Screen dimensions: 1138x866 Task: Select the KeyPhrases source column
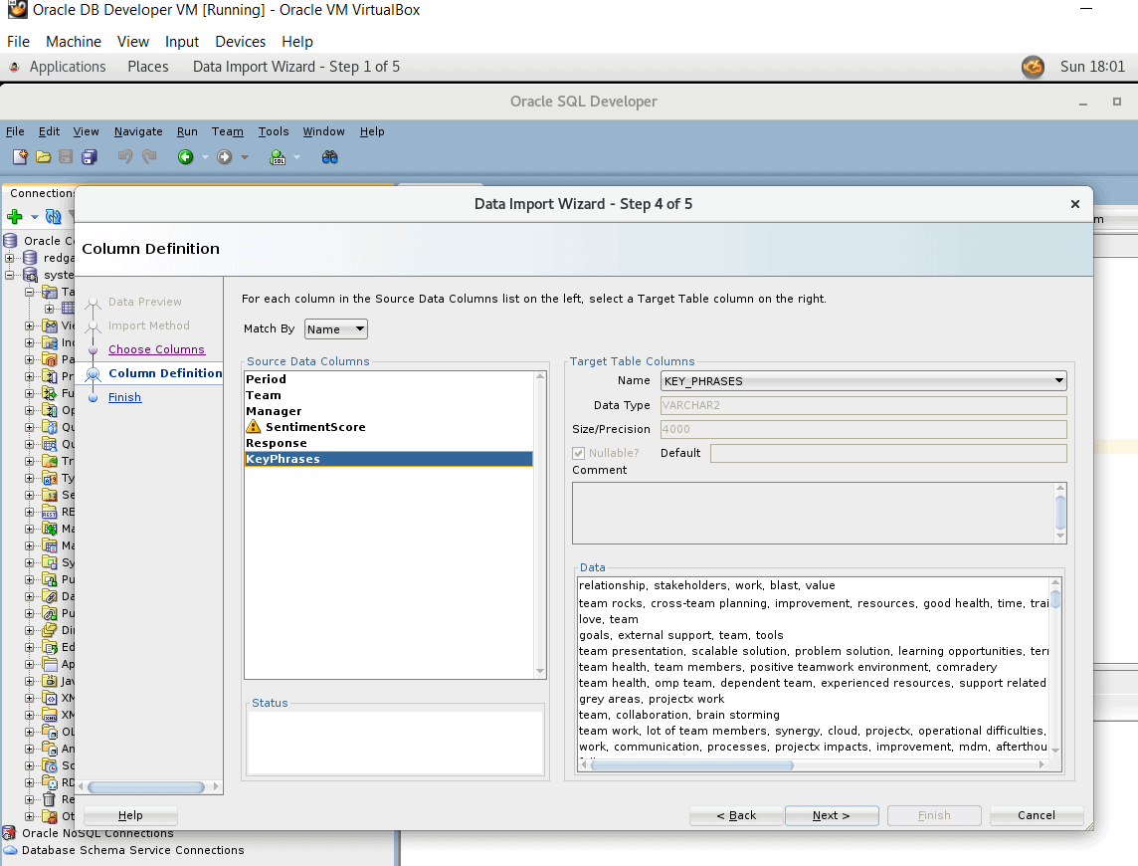point(389,459)
